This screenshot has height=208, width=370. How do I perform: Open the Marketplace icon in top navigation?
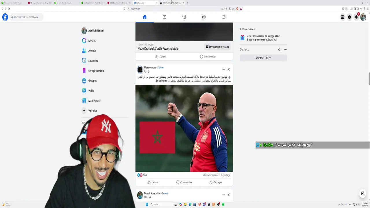(184, 17)
